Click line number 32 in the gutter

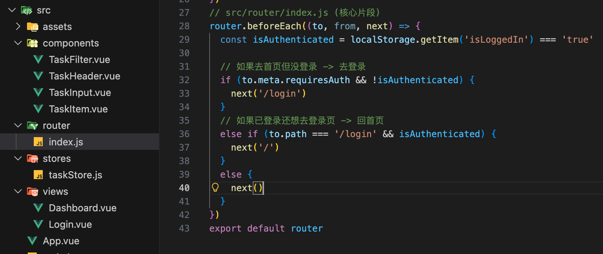(x=184, y=80)
